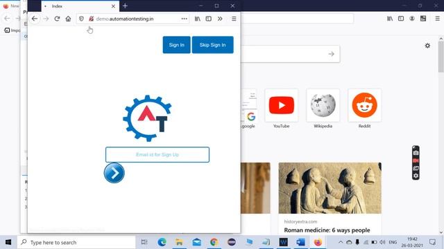Click the blue arrow submit button
444x249 pixels.
coord(114,173)
